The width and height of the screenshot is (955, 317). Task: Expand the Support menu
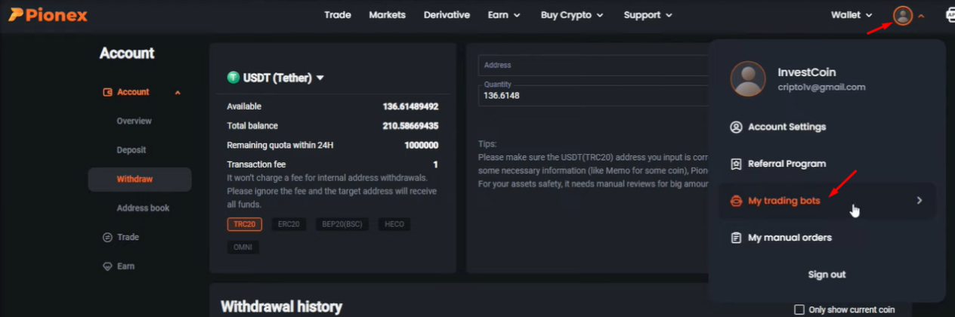(x=648, y=15)
